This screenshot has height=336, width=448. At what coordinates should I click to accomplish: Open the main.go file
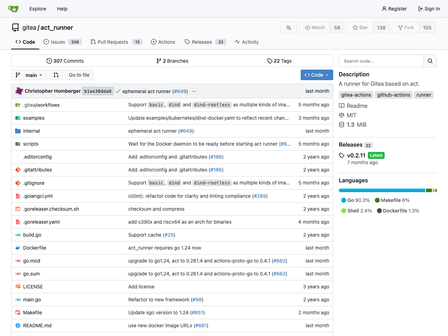(32, 300)
